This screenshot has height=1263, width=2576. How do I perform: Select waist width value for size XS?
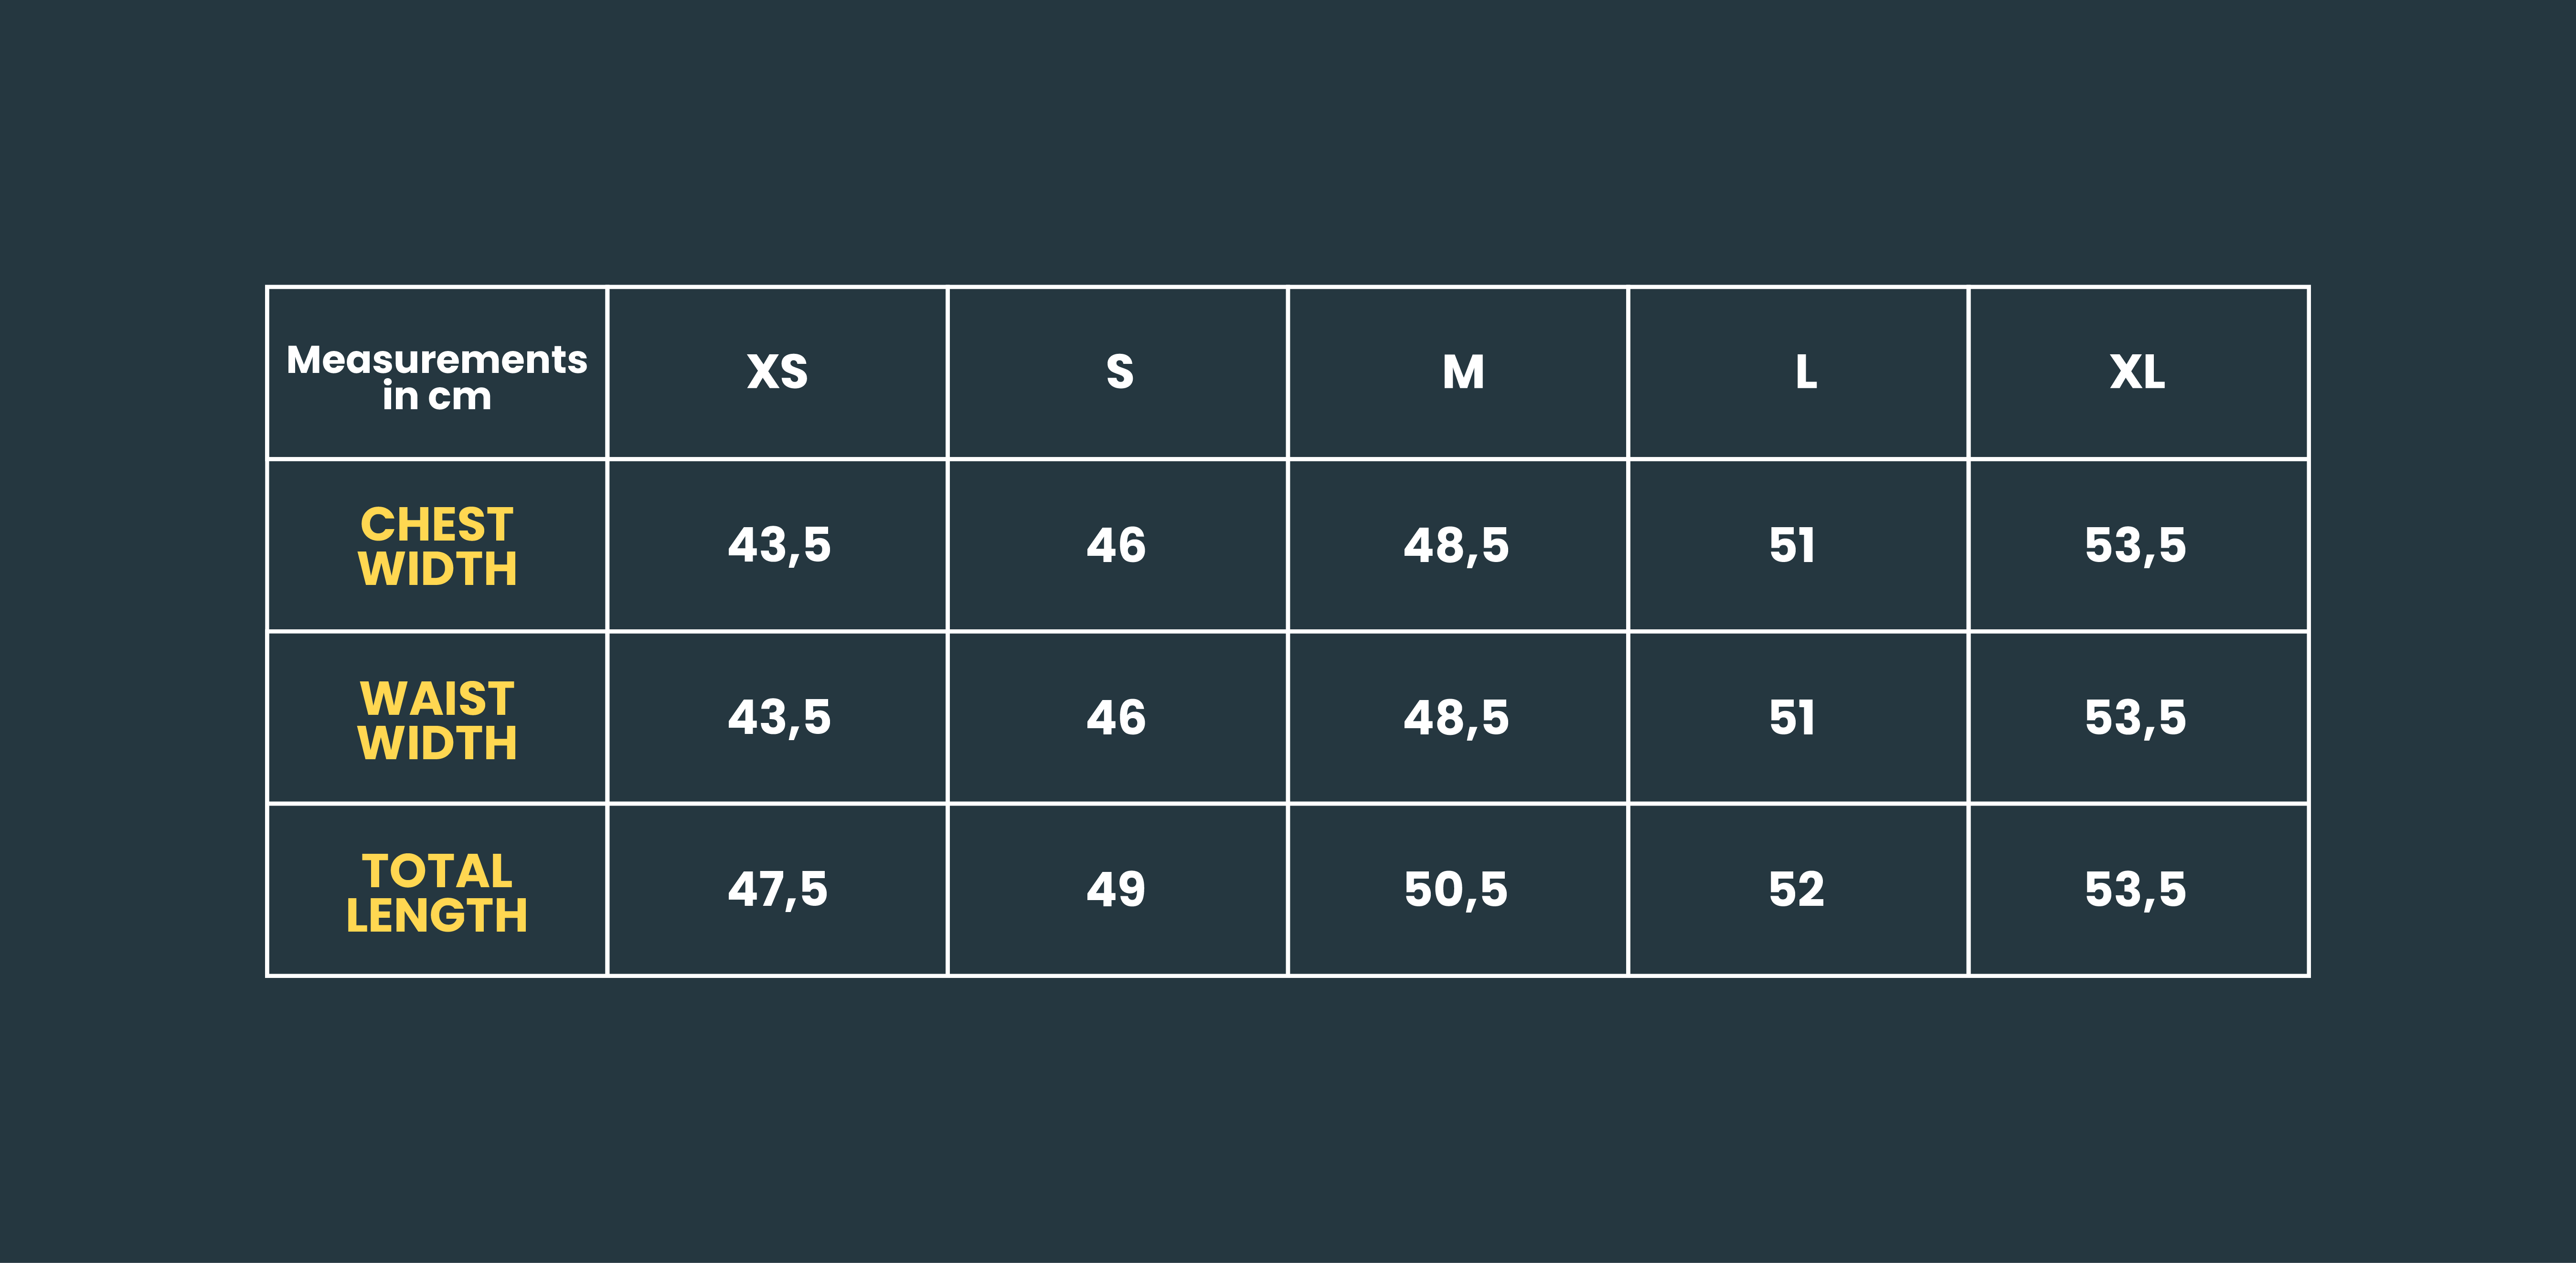pos(779,718)
